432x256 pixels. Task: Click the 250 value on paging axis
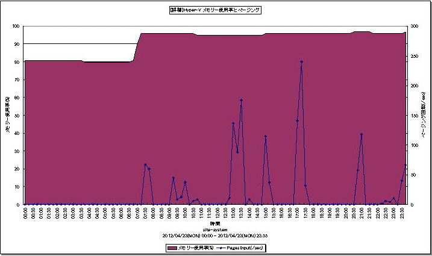pyautogui.click(x=415, y=56)
